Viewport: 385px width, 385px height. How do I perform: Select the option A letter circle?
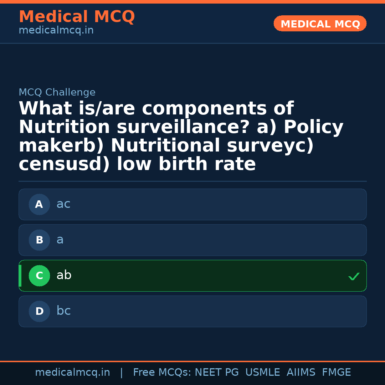tap(39, 205)
